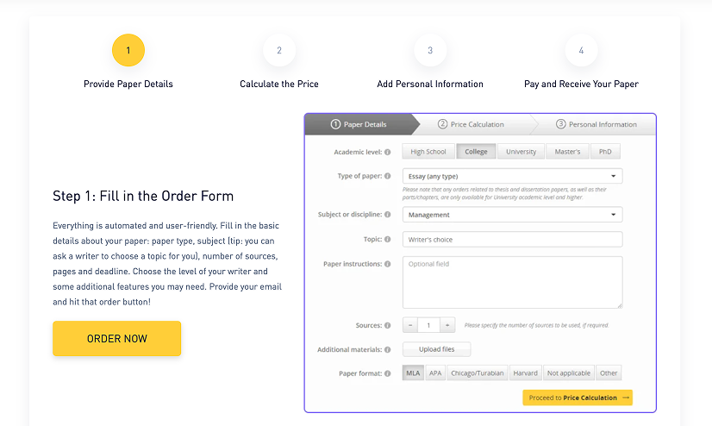Select High School academic level
712x426 pixels.
tap(428, 152)
